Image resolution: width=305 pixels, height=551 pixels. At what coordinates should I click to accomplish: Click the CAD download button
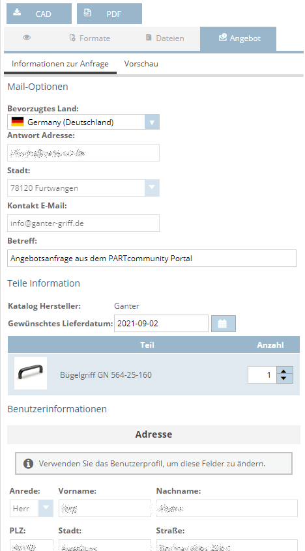pos(39,14)
